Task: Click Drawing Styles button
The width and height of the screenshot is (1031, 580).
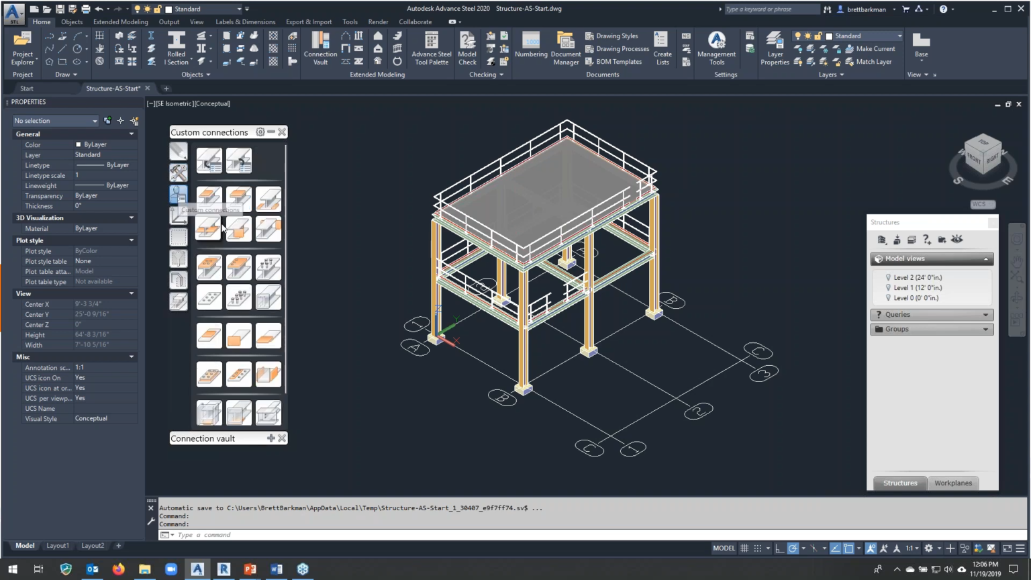Action: (x=611, y=36)
